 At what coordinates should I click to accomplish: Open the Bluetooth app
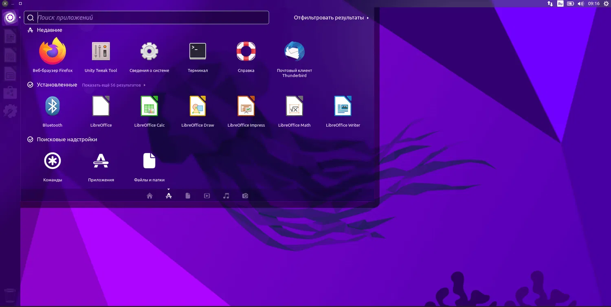(53, 106)
